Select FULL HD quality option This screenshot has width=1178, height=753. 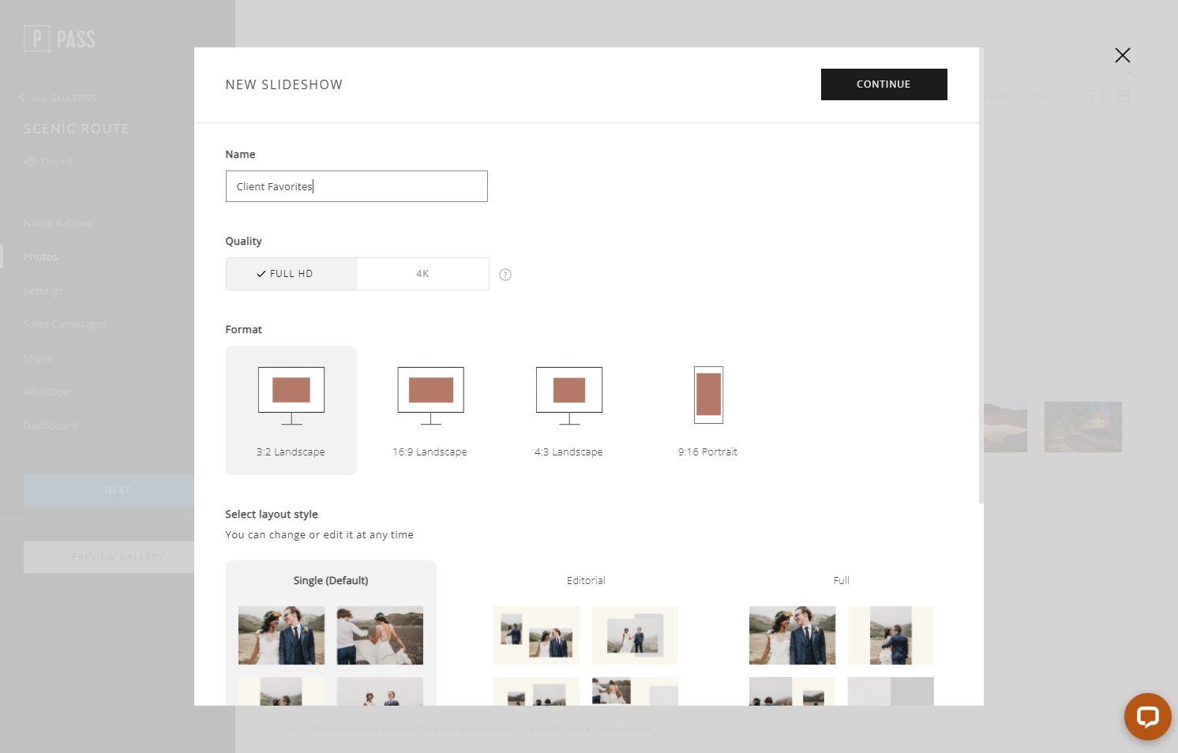click(291, 274)
